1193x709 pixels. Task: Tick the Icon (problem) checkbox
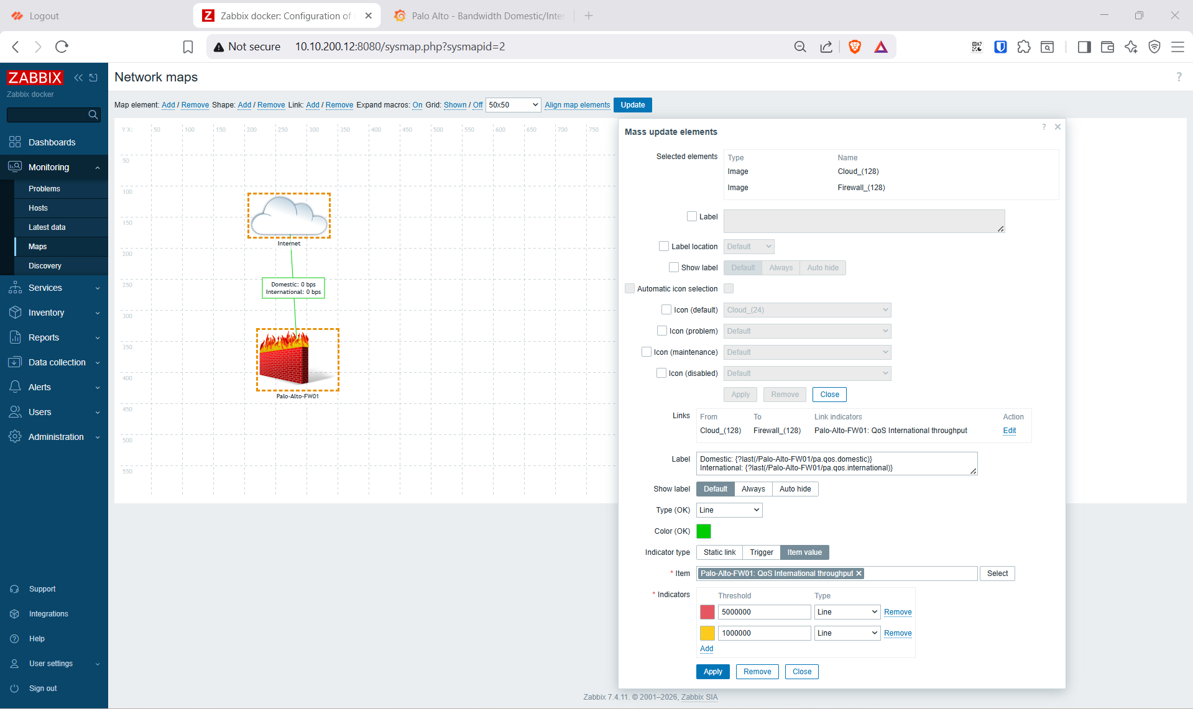[x=662, y=331]
